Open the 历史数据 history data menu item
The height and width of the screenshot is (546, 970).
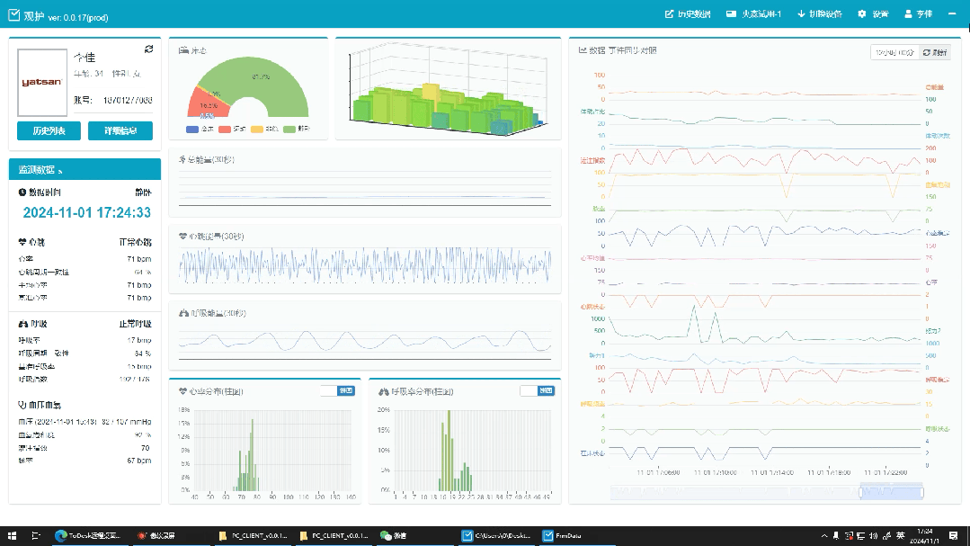point(688,13)
